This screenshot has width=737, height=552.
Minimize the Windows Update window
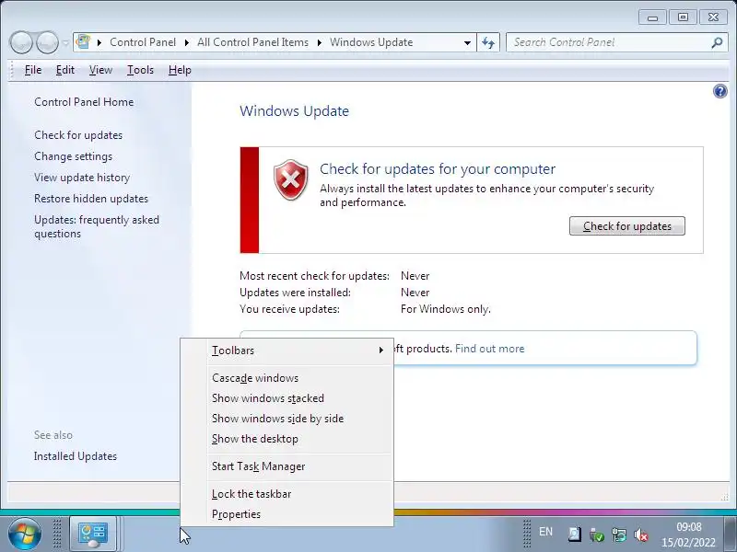tap(652, 17)
